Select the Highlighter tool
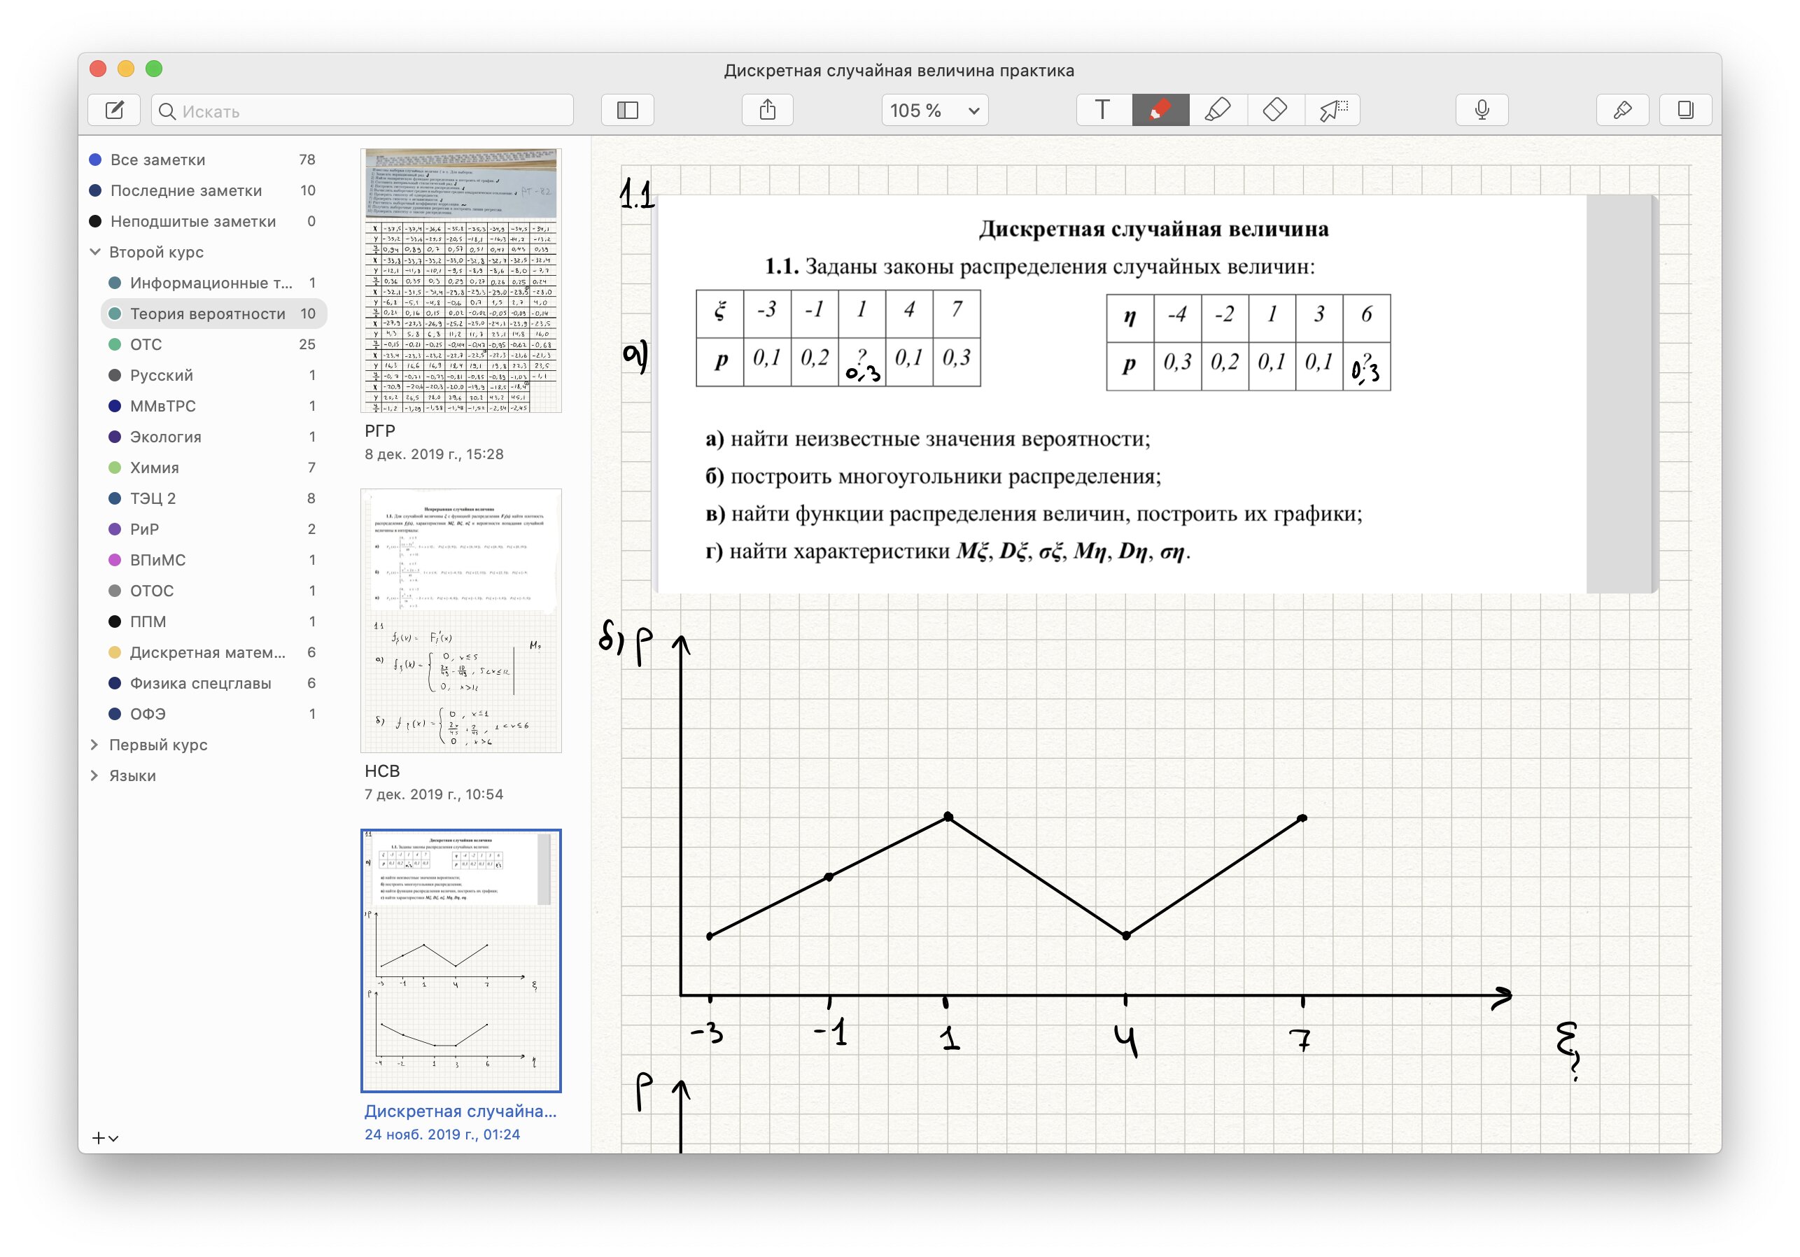Viewport: 1800px width, 1257px height. click(1218, 110)
